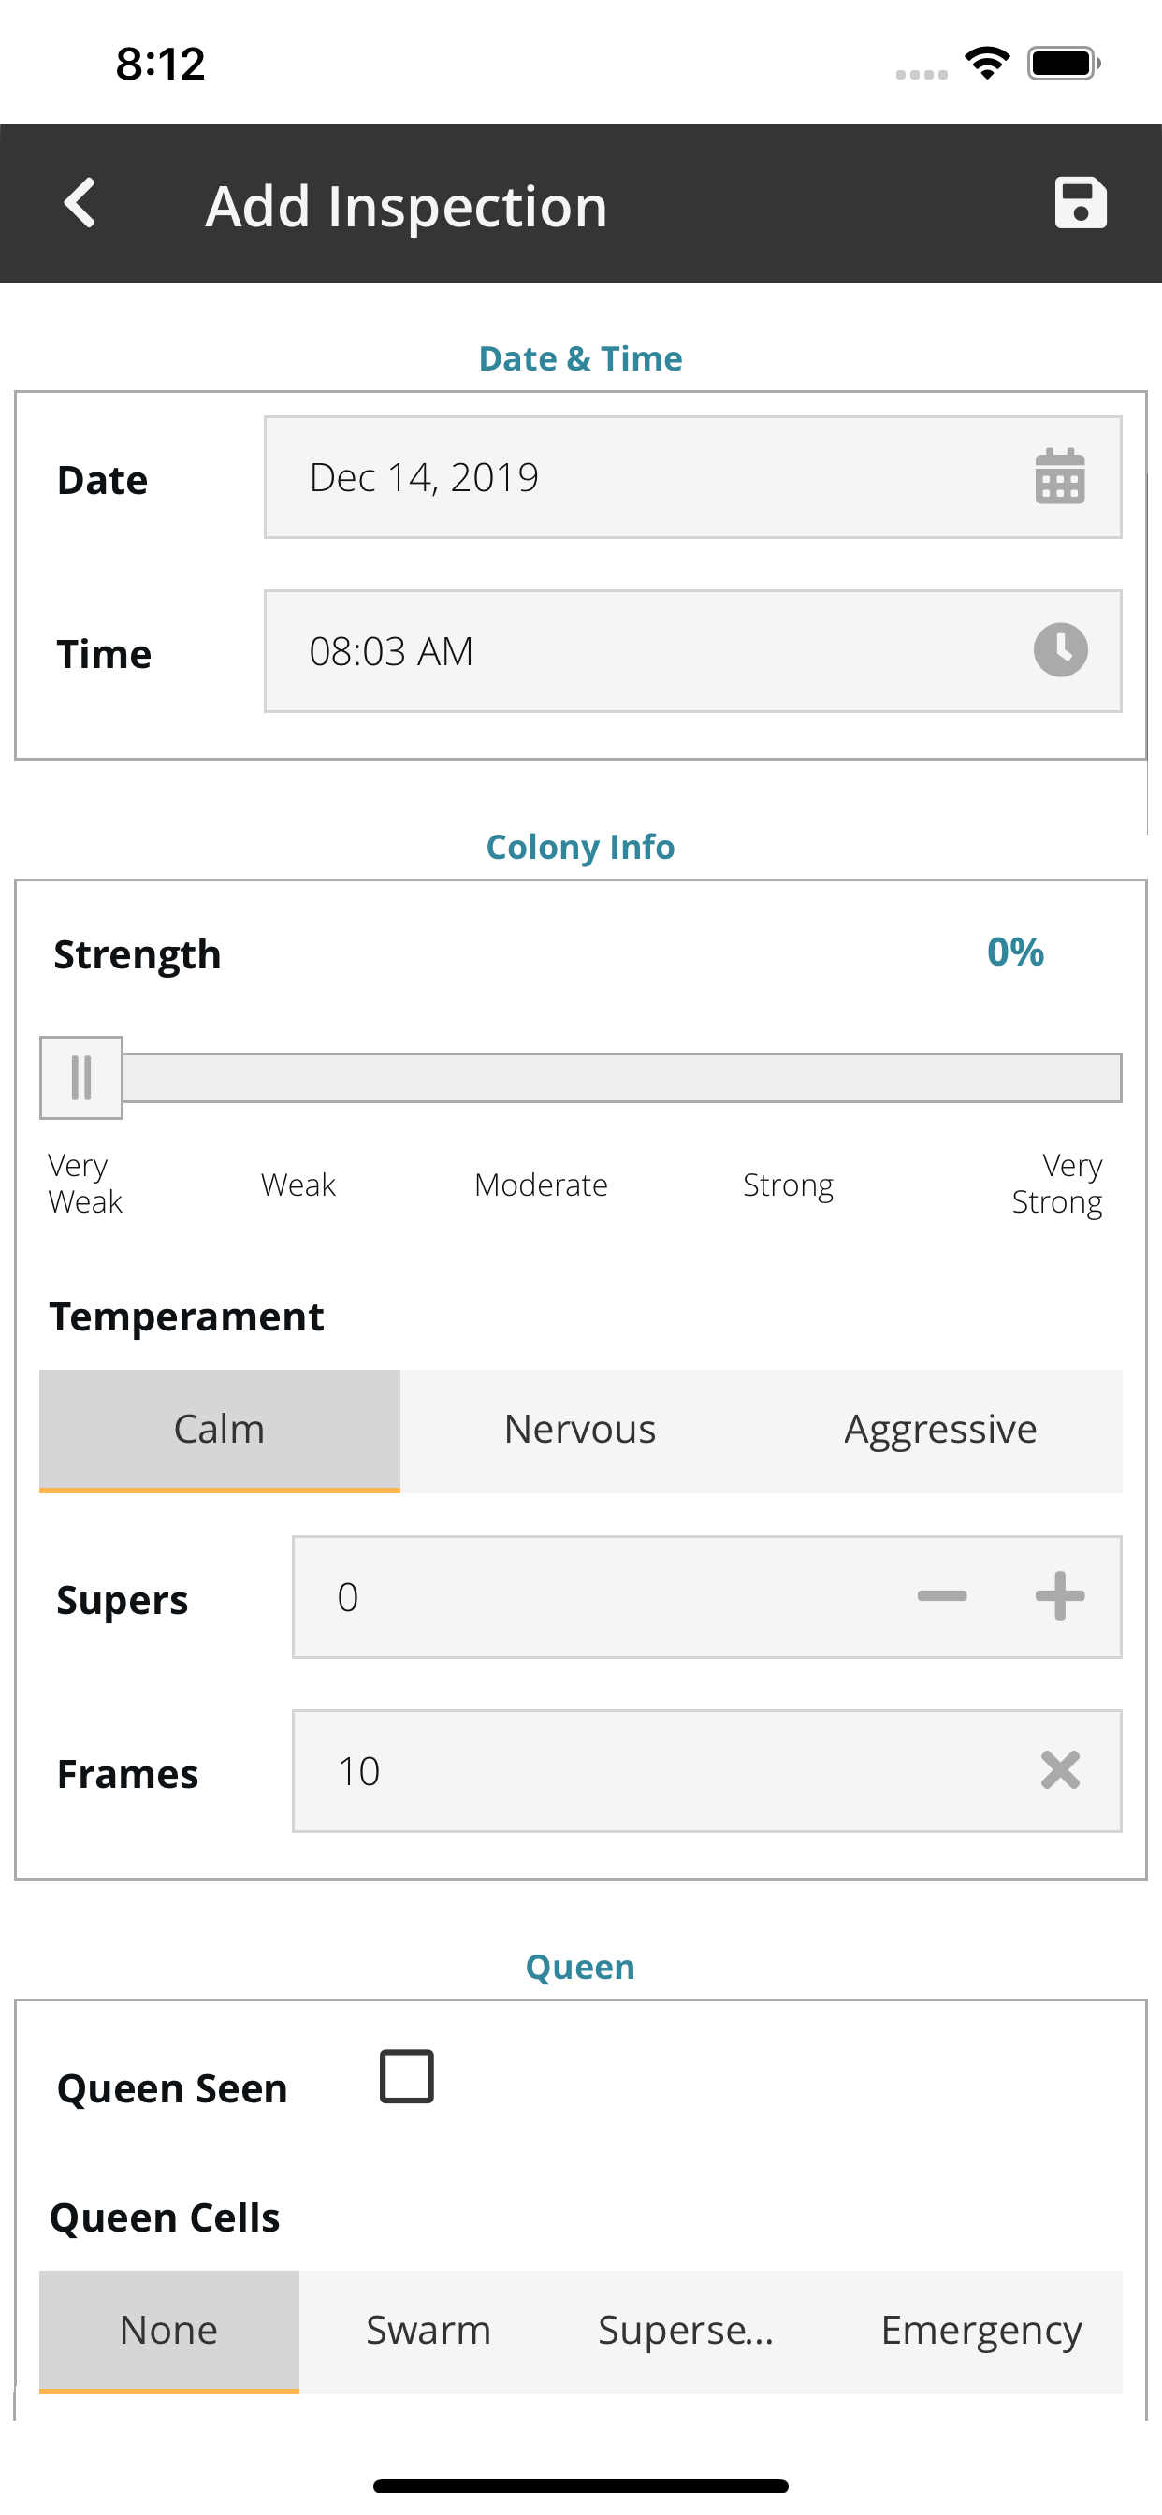Set Queen Cells to None
This screenshot has height=2515, width=1162.
point(169,2331)
